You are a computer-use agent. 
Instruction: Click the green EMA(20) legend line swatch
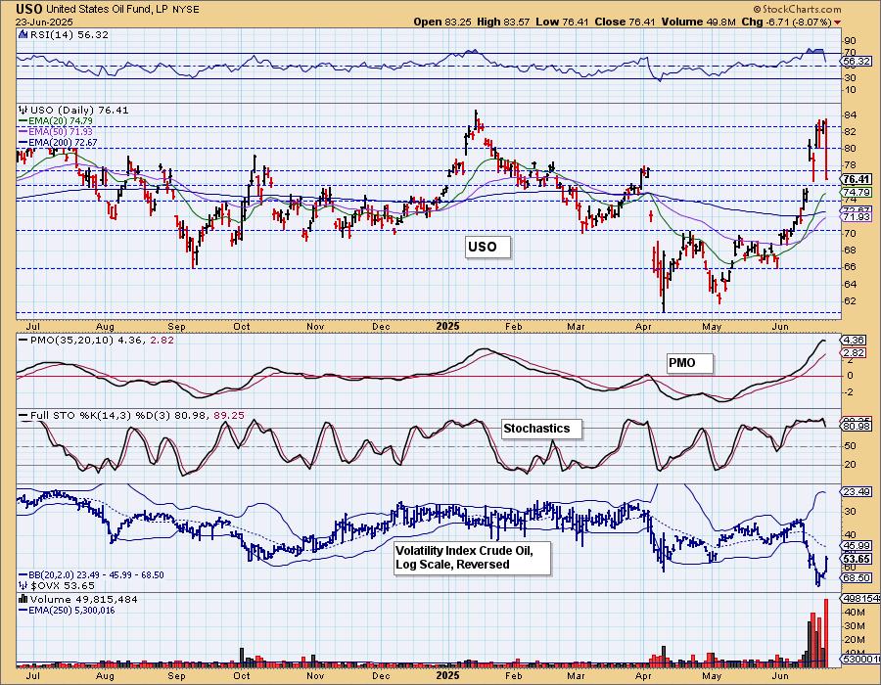[23, 120]
